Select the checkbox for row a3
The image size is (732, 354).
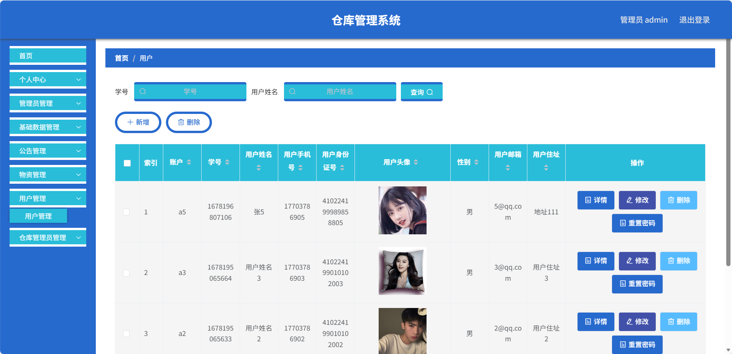(126, 273)
